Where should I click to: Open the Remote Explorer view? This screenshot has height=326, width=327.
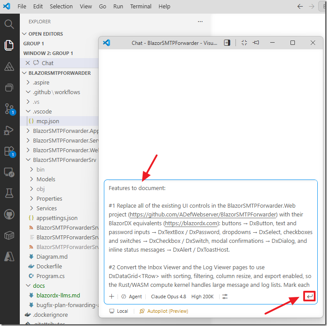[9, 172]
